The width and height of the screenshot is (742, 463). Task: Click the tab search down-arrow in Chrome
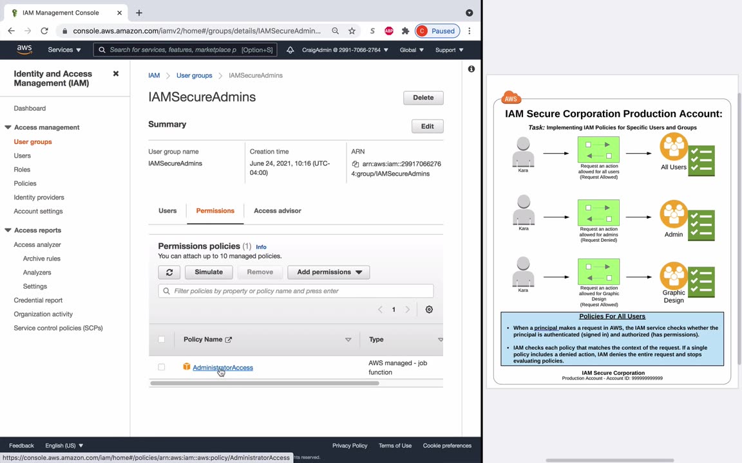(x=470, y=13)
